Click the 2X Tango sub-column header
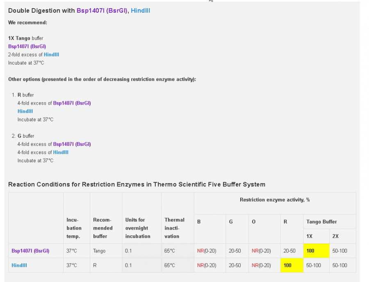369x282 pixels. (335, 236)
